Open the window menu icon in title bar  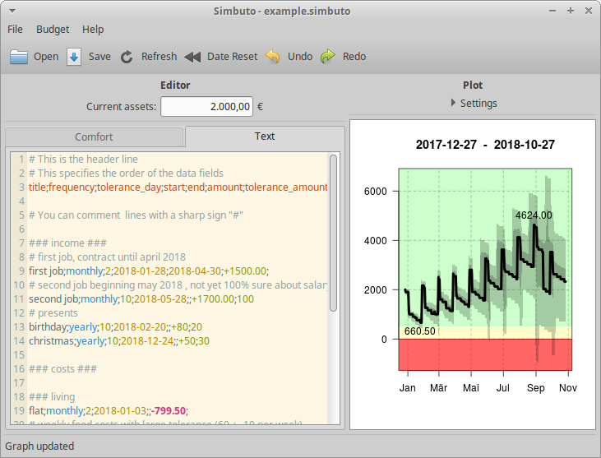[12, 11]
